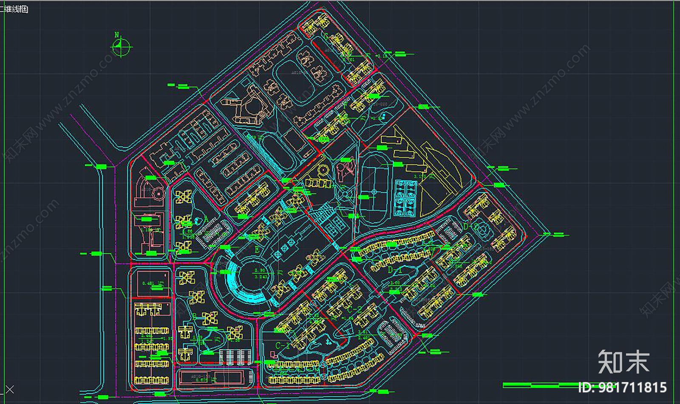Select the D-2 block label
The width and height of the screenshot is (680, 404).
tap(471, 227)
